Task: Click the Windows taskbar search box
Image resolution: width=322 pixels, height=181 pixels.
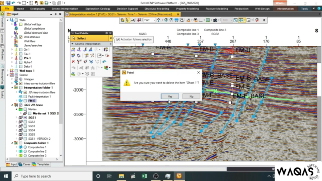Action: coord(52,176)
